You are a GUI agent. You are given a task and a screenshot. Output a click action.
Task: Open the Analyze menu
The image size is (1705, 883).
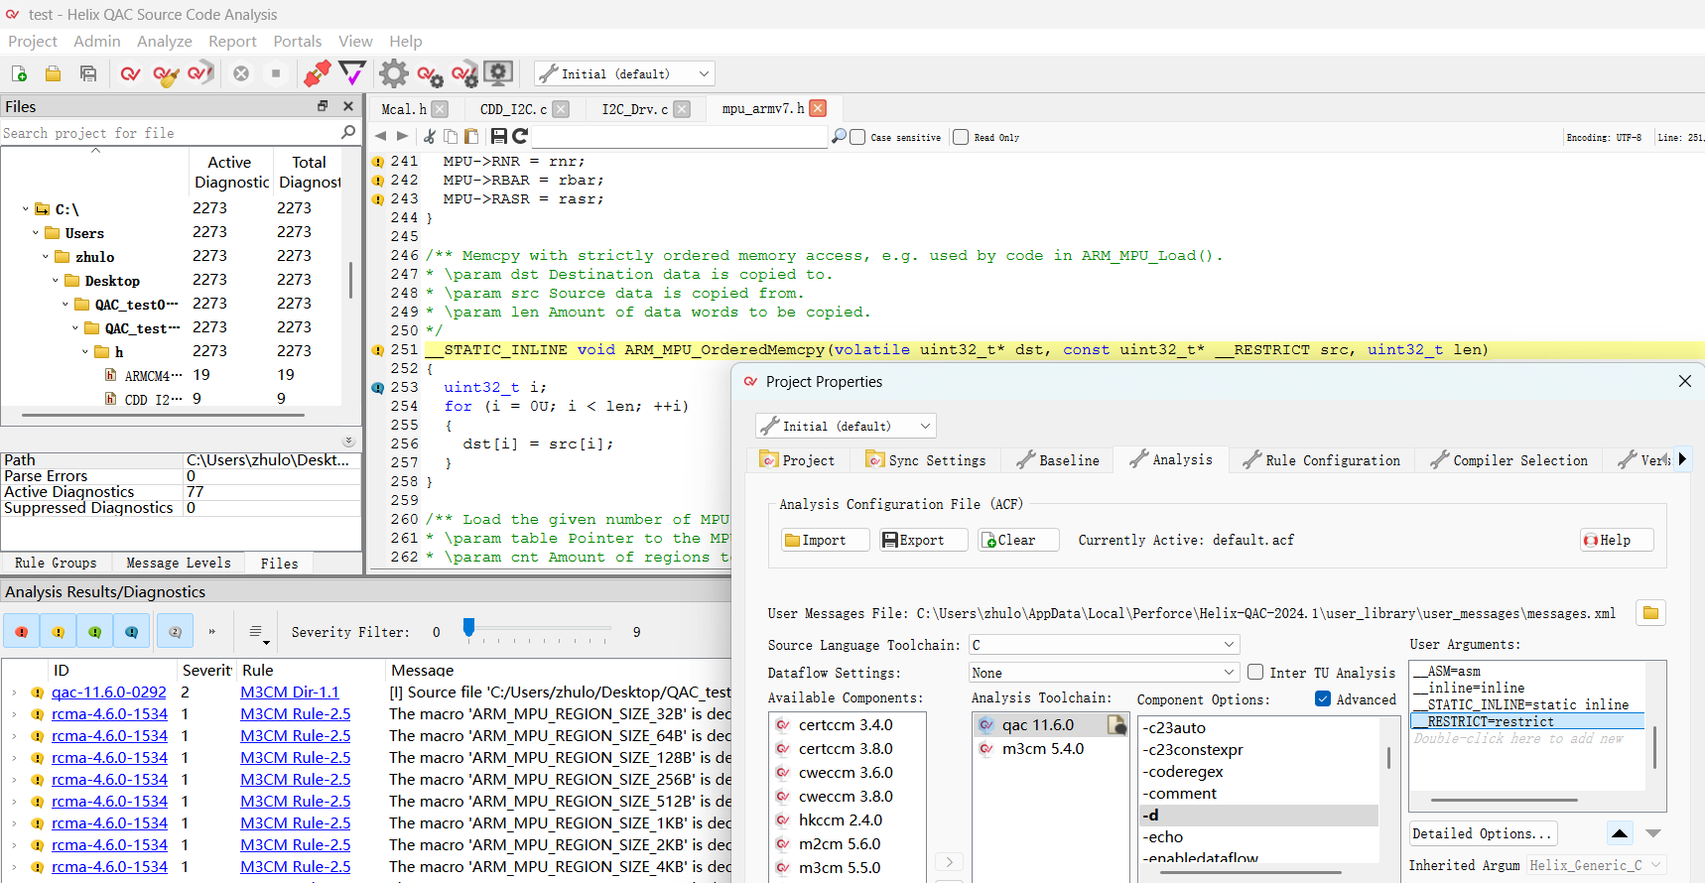tap(165, 41)
